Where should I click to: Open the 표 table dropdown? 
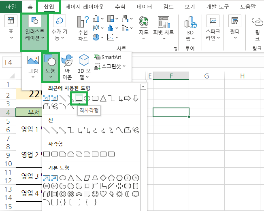coord(11,28)
